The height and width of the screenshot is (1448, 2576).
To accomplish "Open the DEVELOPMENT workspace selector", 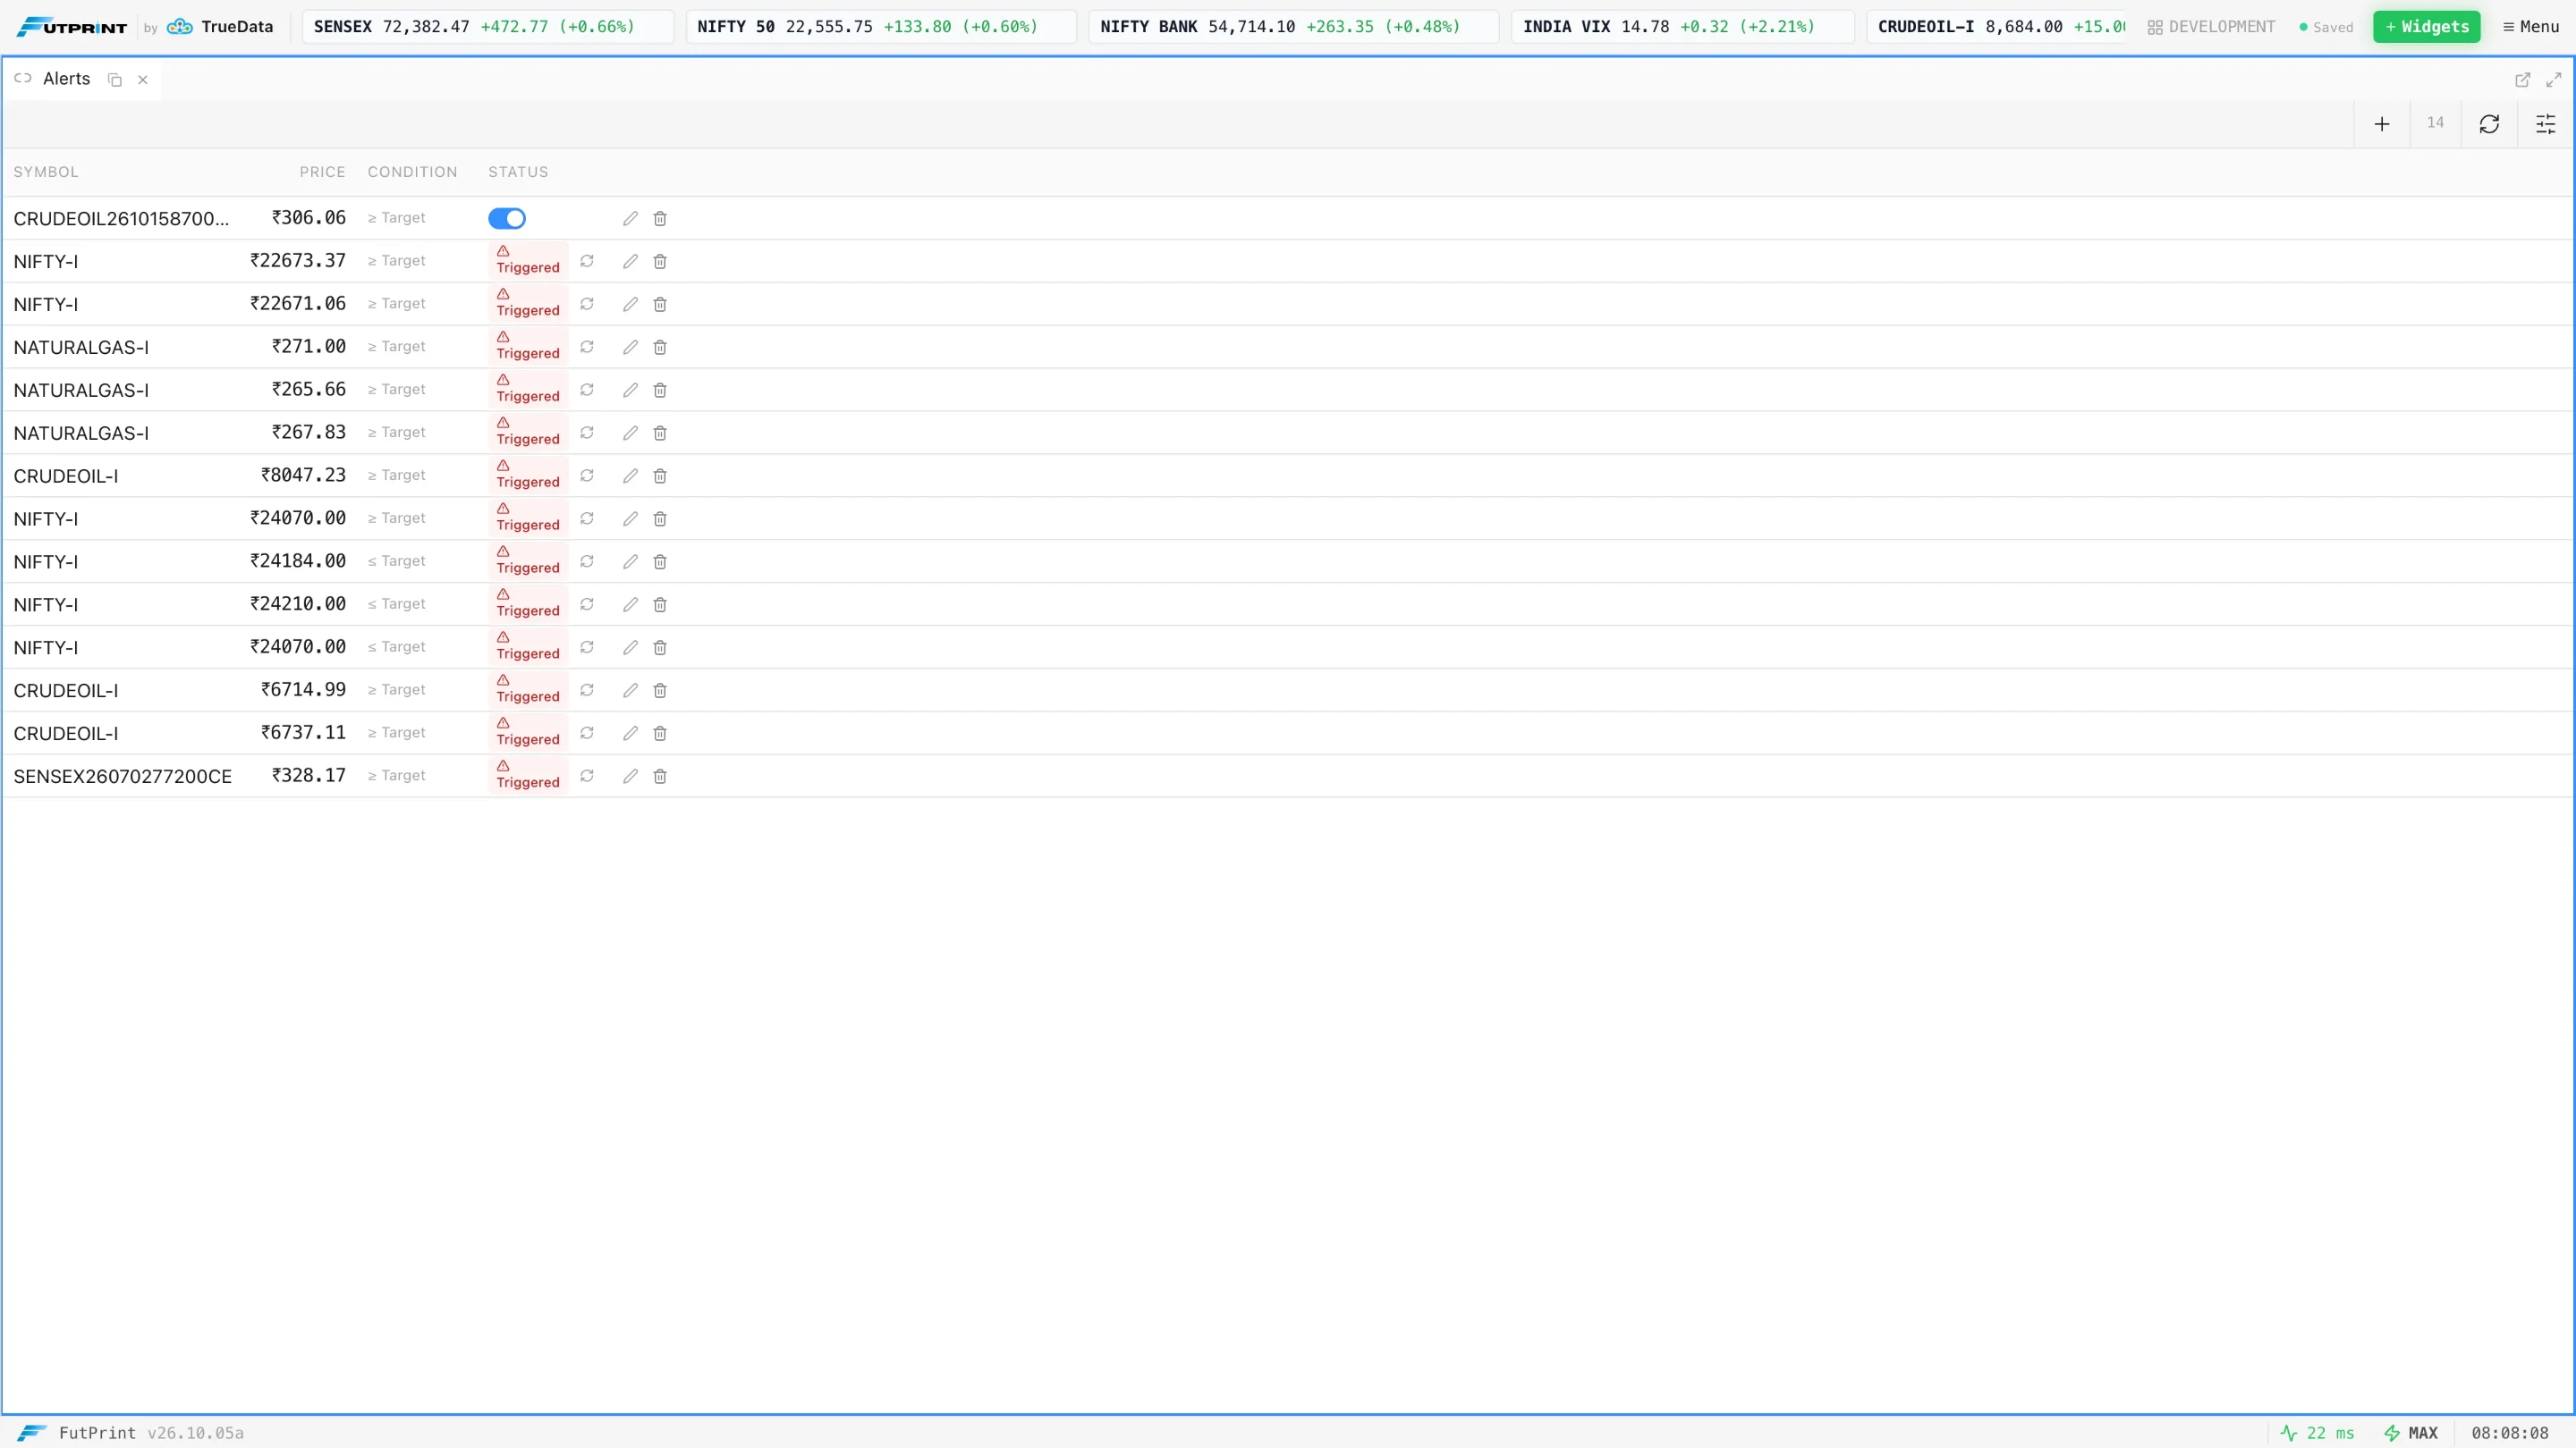I will pyautogui.click(x=2210, y=27).
